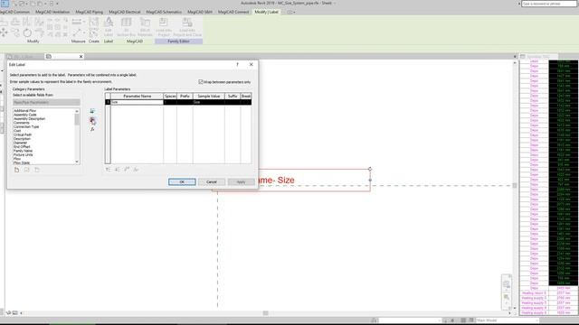Open the Revit application menu icon
Viewport: 579px width, 325px height.
[x=5, y=4]
